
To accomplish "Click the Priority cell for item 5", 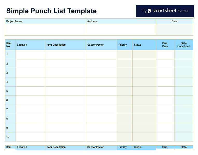I will 125,91.
